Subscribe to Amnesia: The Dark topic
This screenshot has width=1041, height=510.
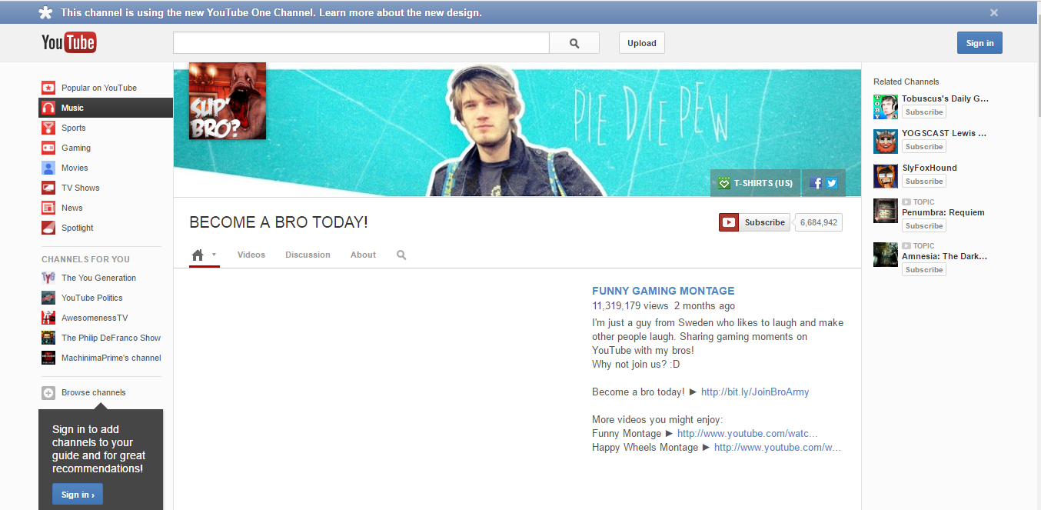pos(924,270)
